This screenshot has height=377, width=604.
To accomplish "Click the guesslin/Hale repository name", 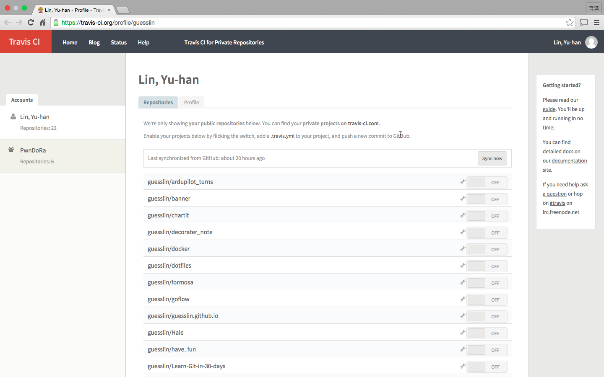I will tap(166, 333).
